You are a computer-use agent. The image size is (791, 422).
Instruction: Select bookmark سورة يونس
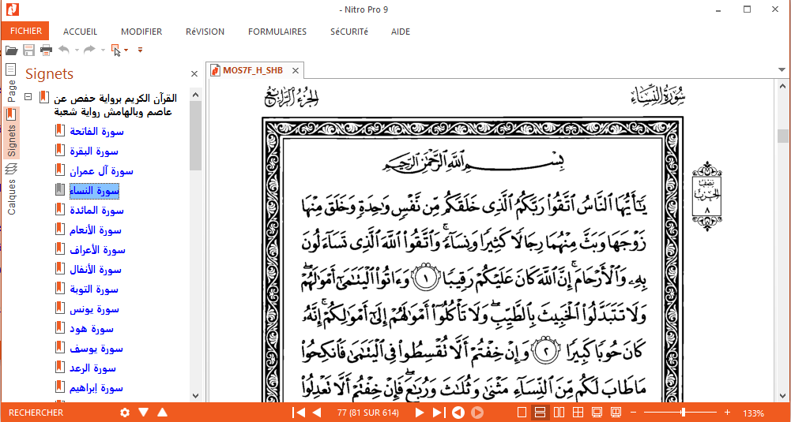(x=94, y=309)
